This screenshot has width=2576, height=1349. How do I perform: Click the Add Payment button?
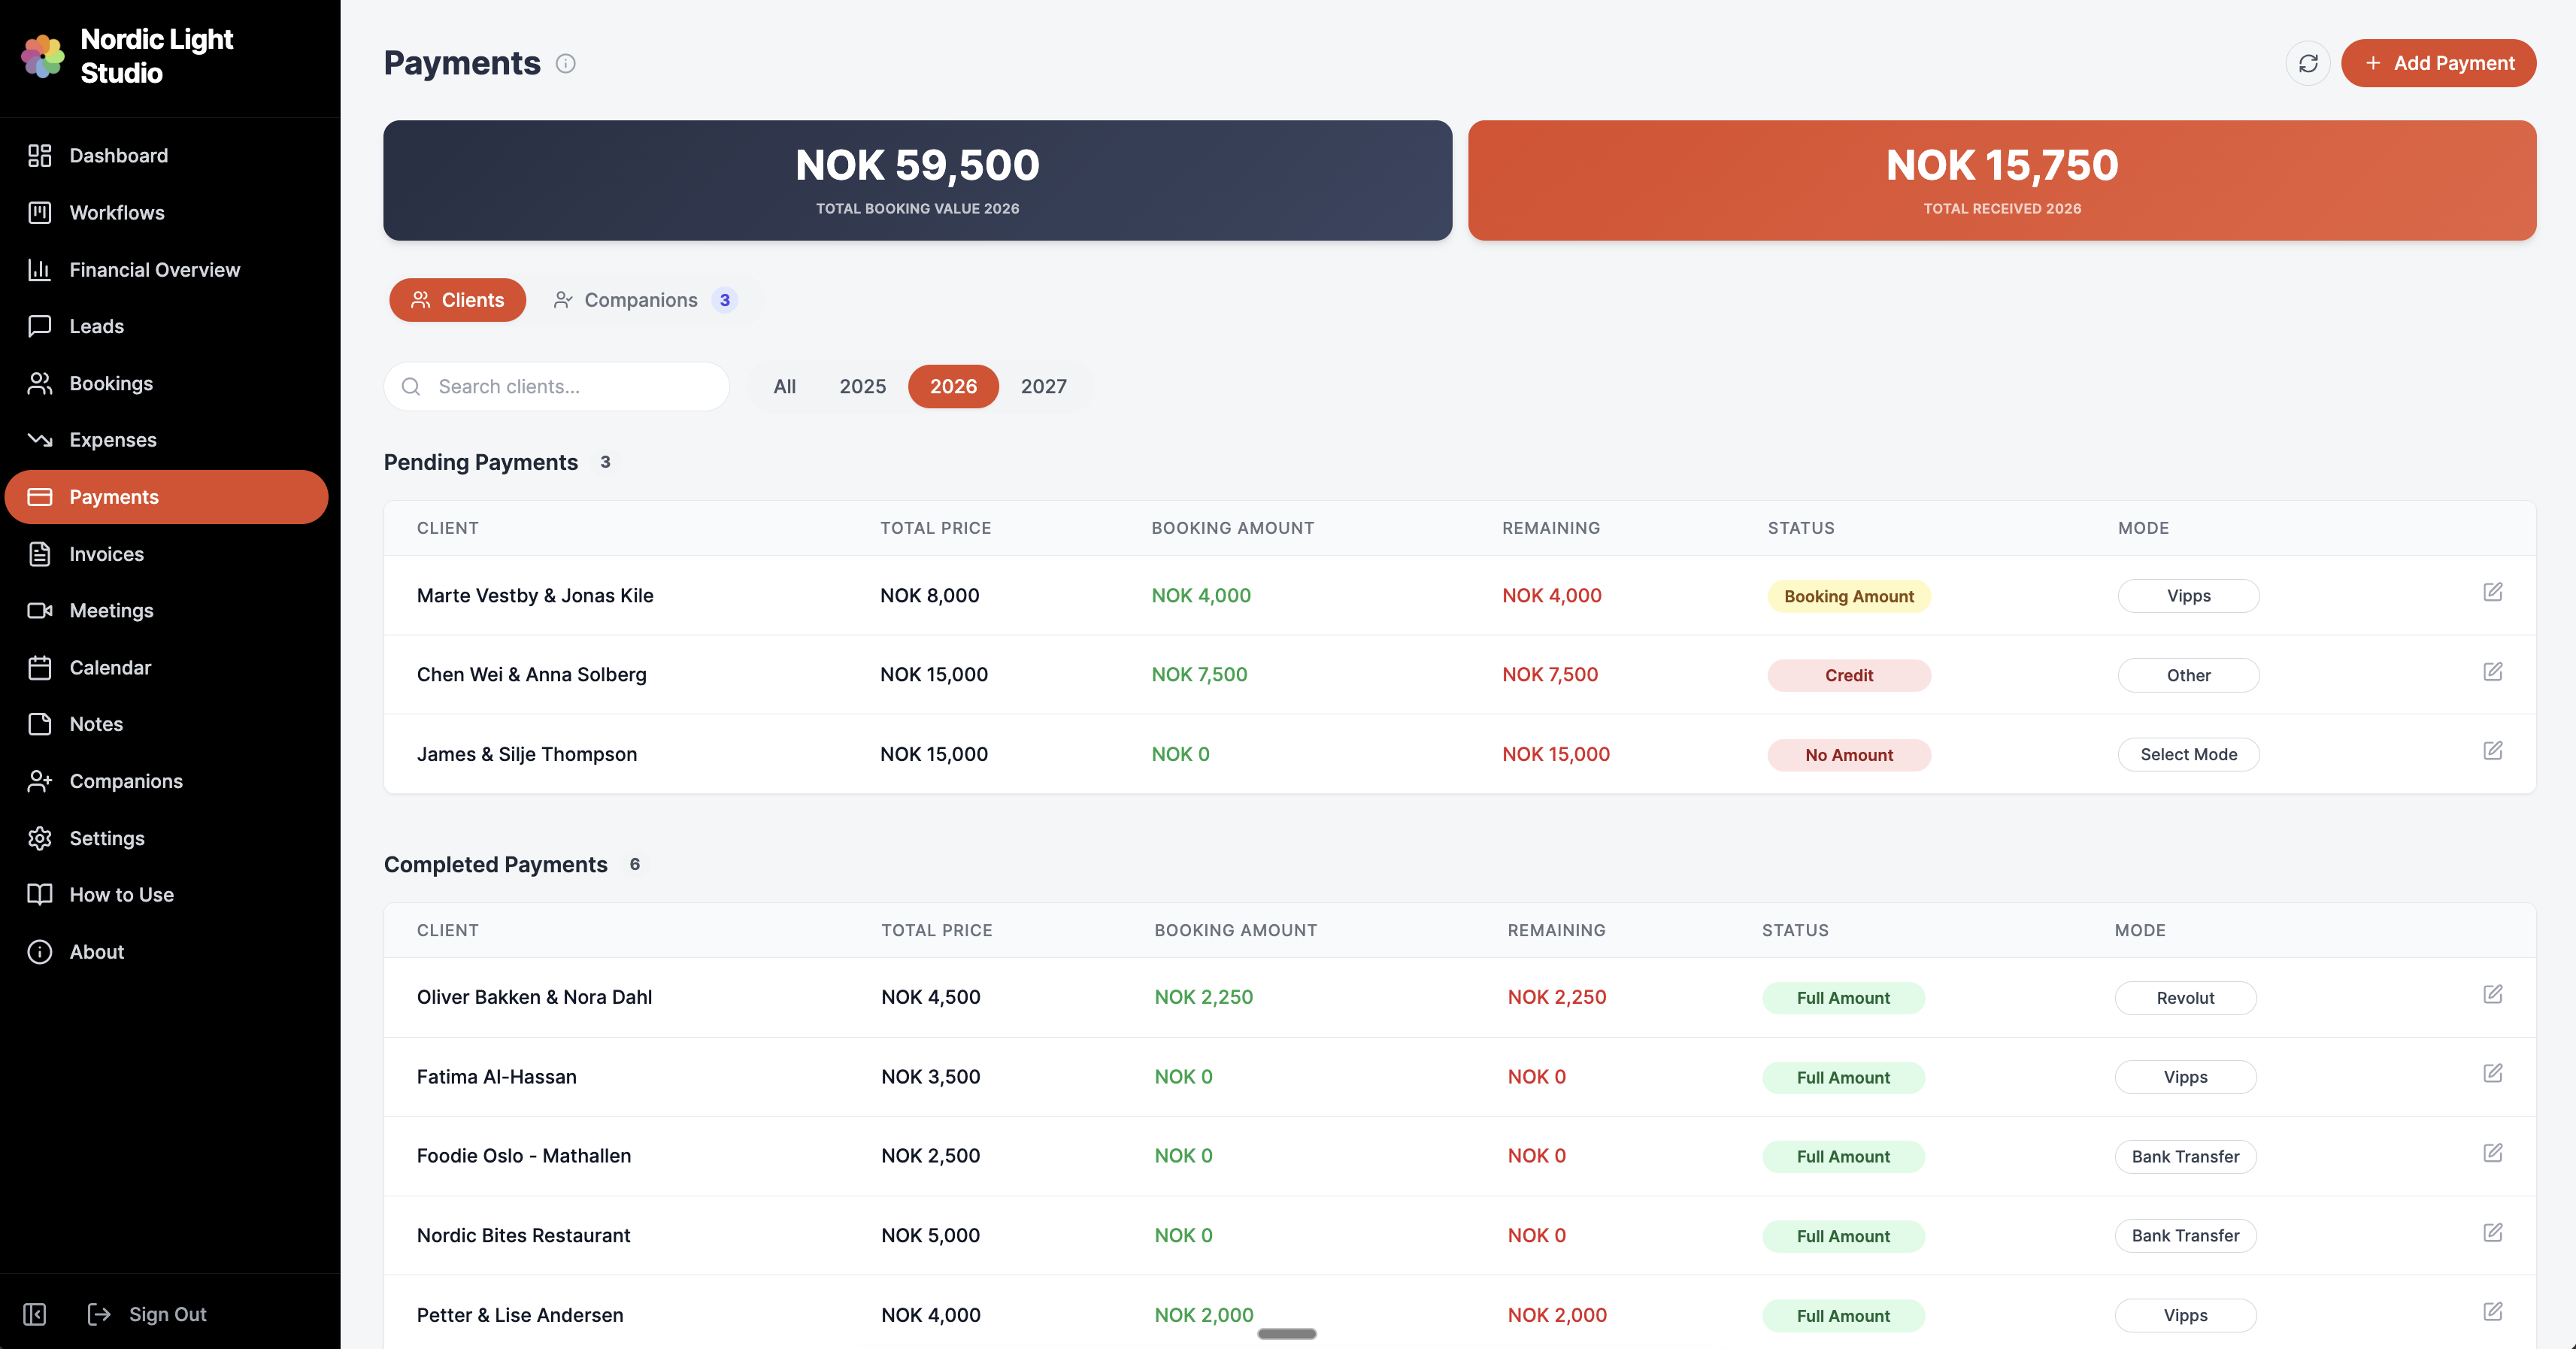point(2438,63)
